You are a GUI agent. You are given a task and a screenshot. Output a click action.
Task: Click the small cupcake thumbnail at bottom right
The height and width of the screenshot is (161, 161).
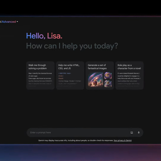click(x=108, y=84)
